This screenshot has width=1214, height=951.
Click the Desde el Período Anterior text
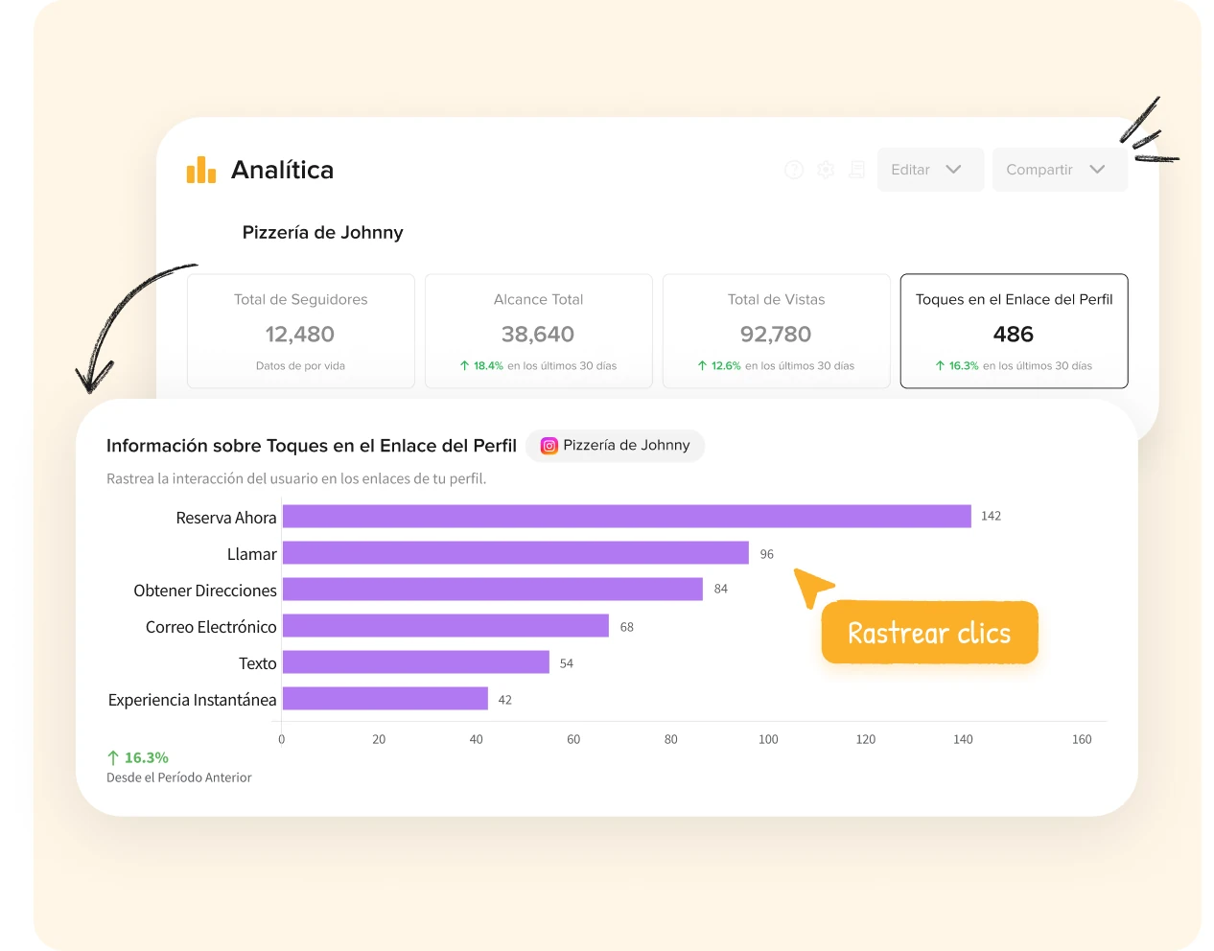pyautogui.click(x=179, y=778)
